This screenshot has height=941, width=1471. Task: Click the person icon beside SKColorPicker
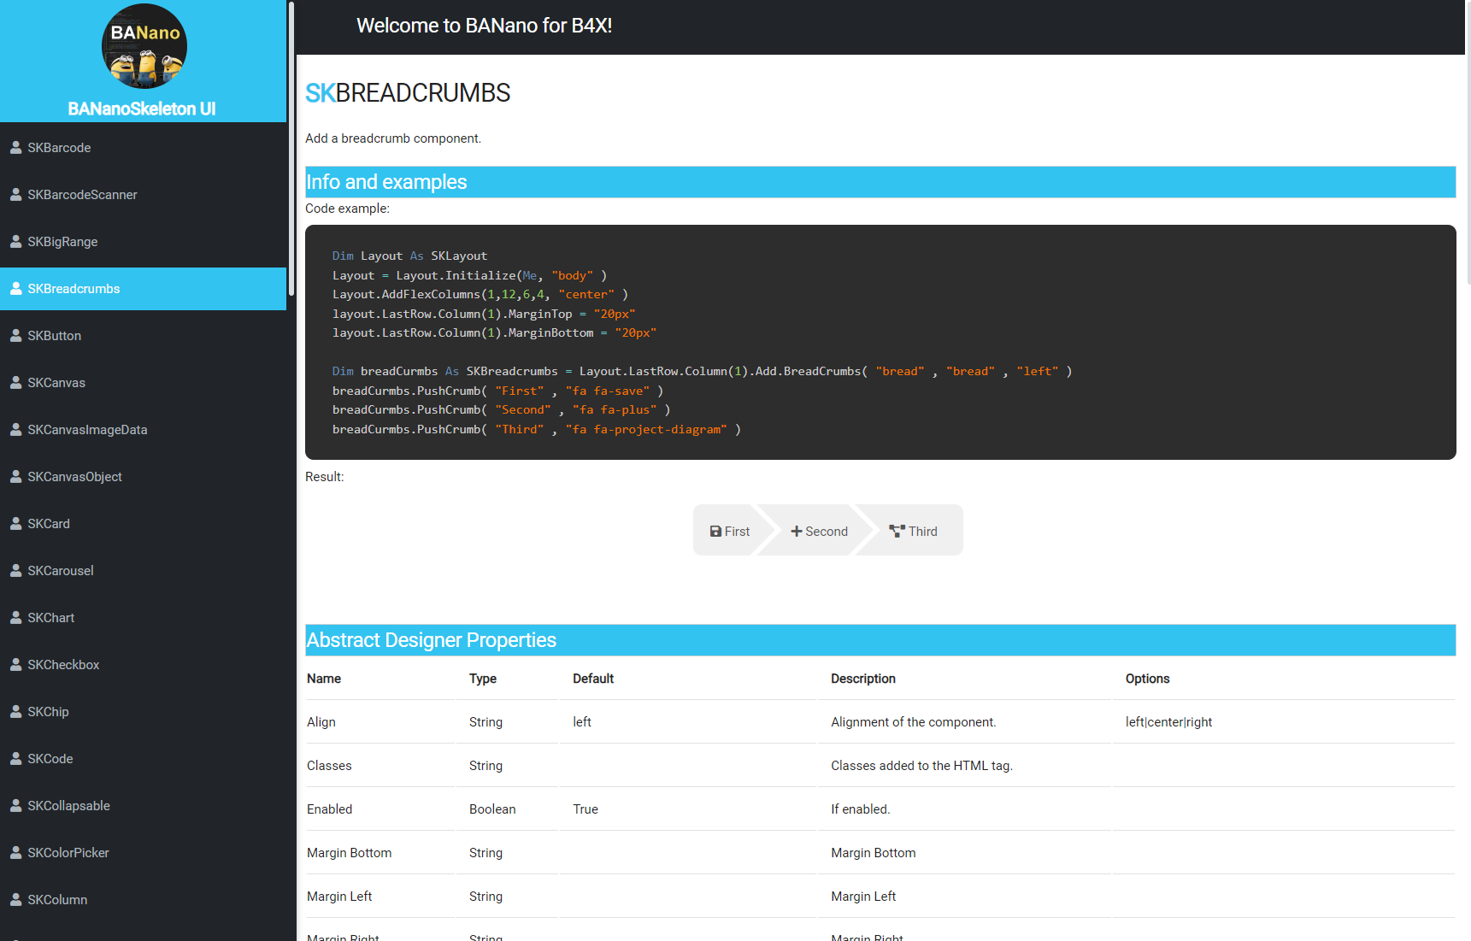coord(15,852)
